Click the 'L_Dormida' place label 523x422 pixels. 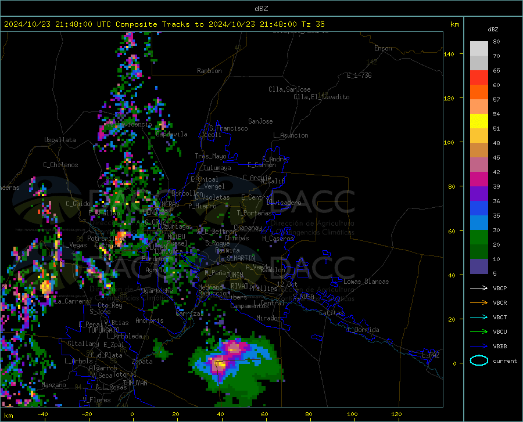[x=363, y=330]
